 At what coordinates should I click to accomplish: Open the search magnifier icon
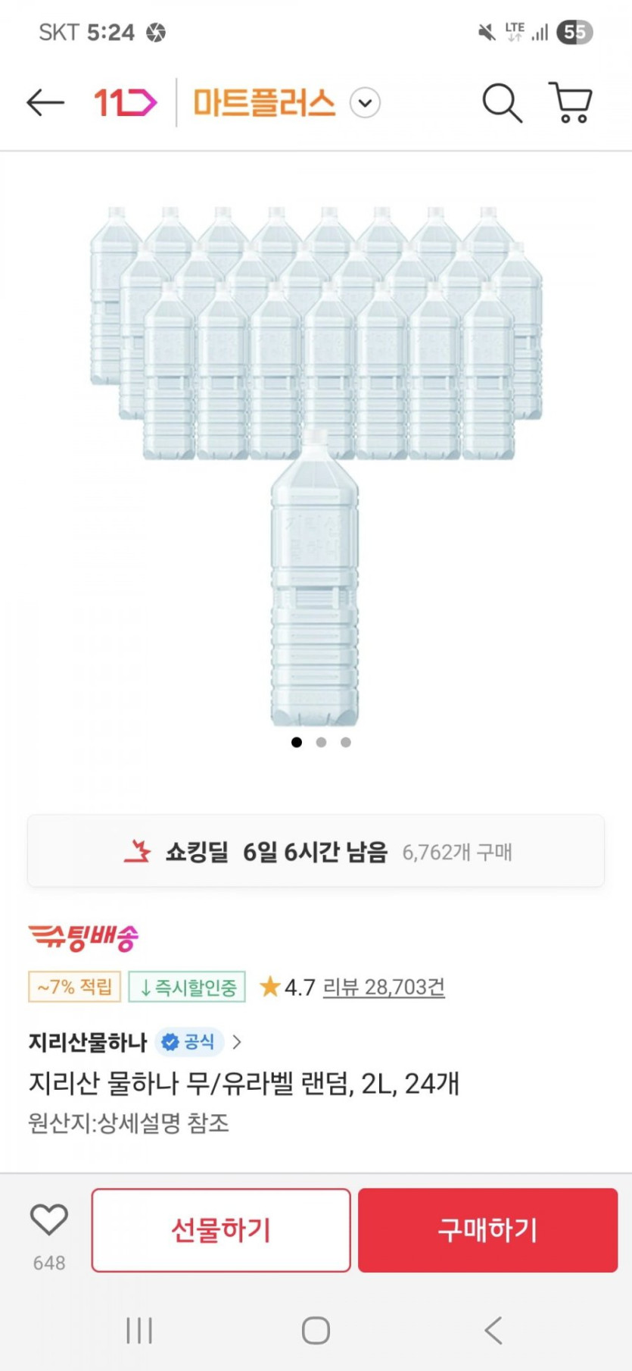coord(502,102)
